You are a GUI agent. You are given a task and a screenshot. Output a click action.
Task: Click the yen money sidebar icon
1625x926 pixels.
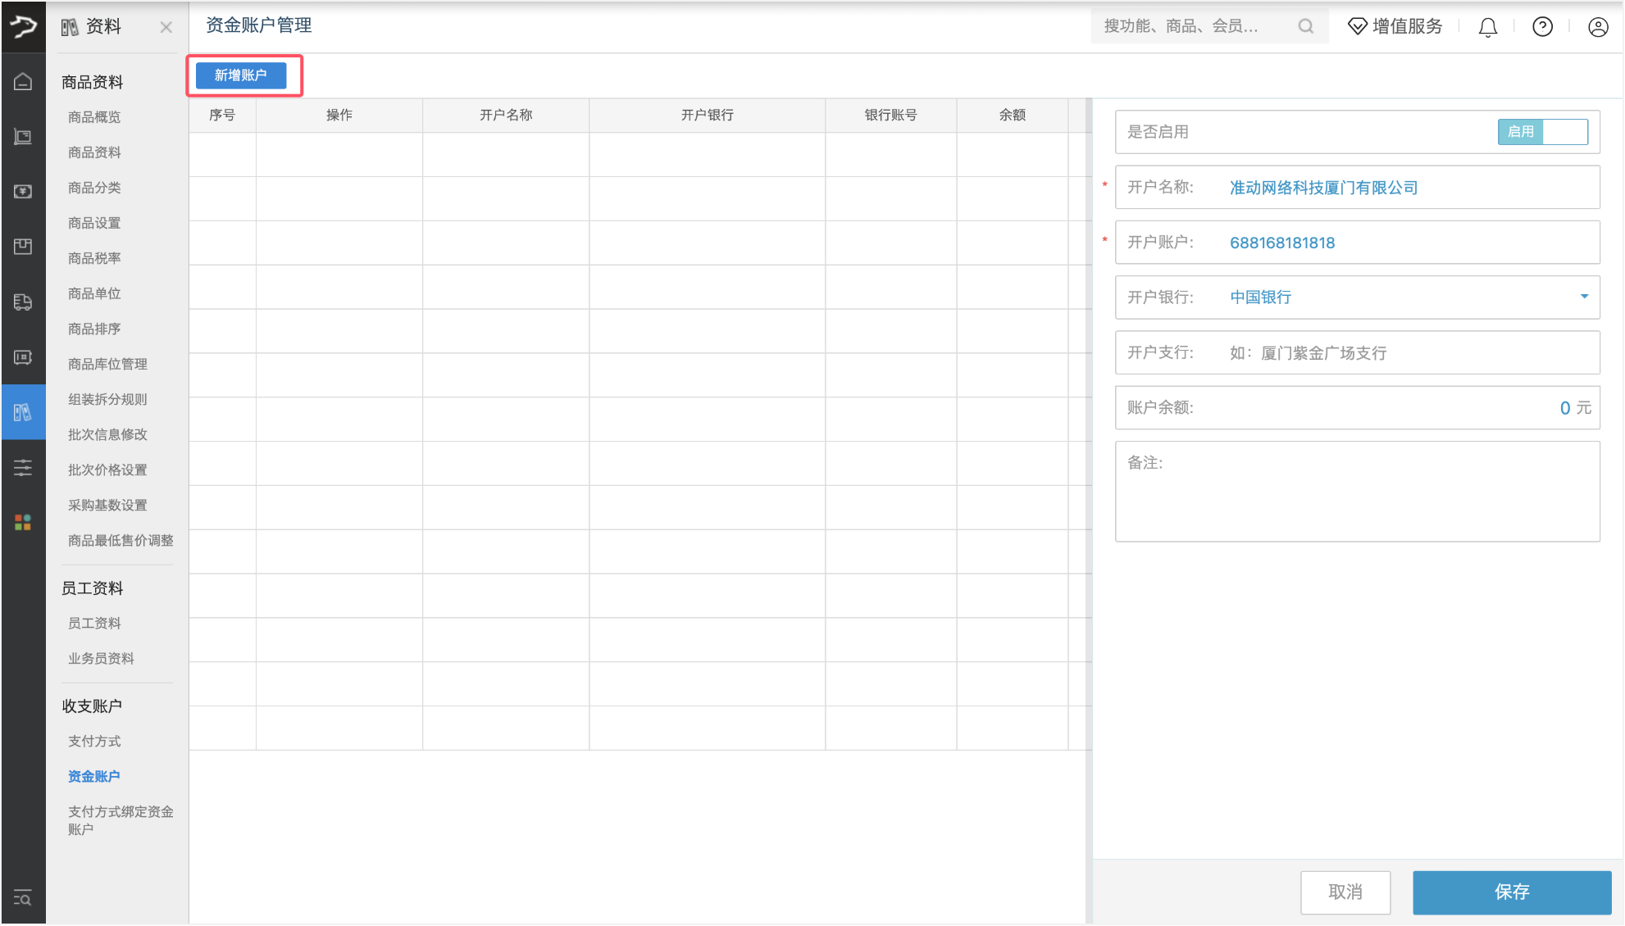[x=23, y=191]
